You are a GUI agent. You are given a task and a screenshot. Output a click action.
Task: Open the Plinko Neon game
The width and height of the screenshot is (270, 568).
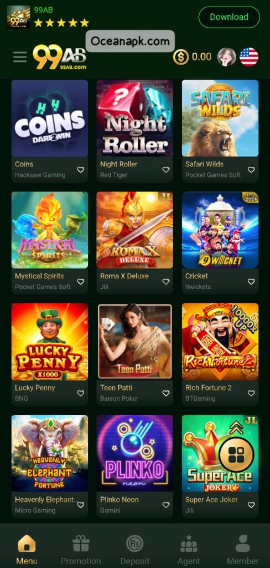(x=135, y=453)
